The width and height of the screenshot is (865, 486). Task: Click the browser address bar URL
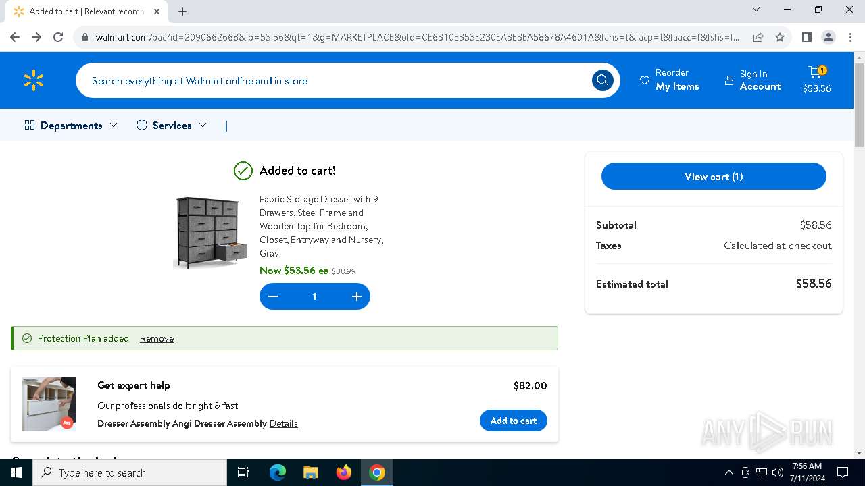pos(417,37)
